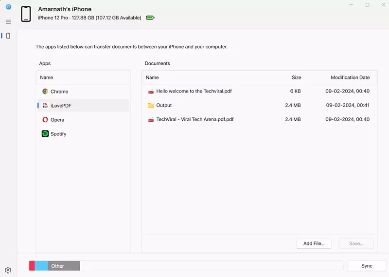This screenshot has width=389, height=277.
Task: Click the 2.4 MB size of Output folder
Action: (293, 105)
